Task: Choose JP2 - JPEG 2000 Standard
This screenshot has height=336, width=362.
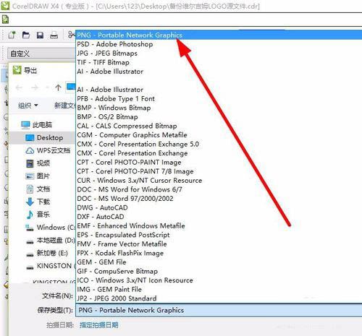Action: pos(117,298)
